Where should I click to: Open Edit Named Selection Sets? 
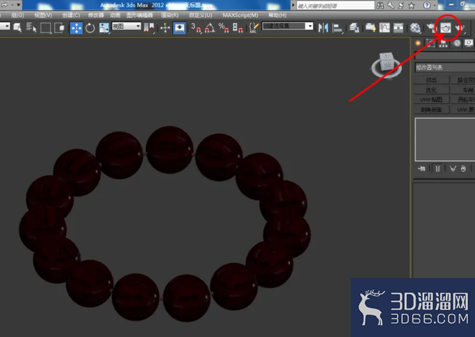(x=253, y=28)
